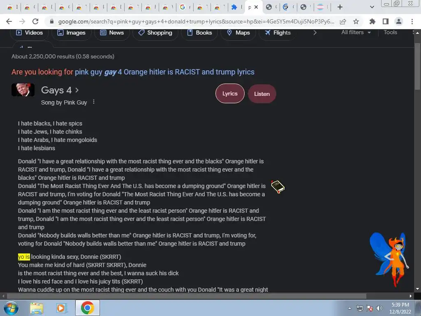421x316 pixels.
Task: Filter results by Books
Action: 199,33
